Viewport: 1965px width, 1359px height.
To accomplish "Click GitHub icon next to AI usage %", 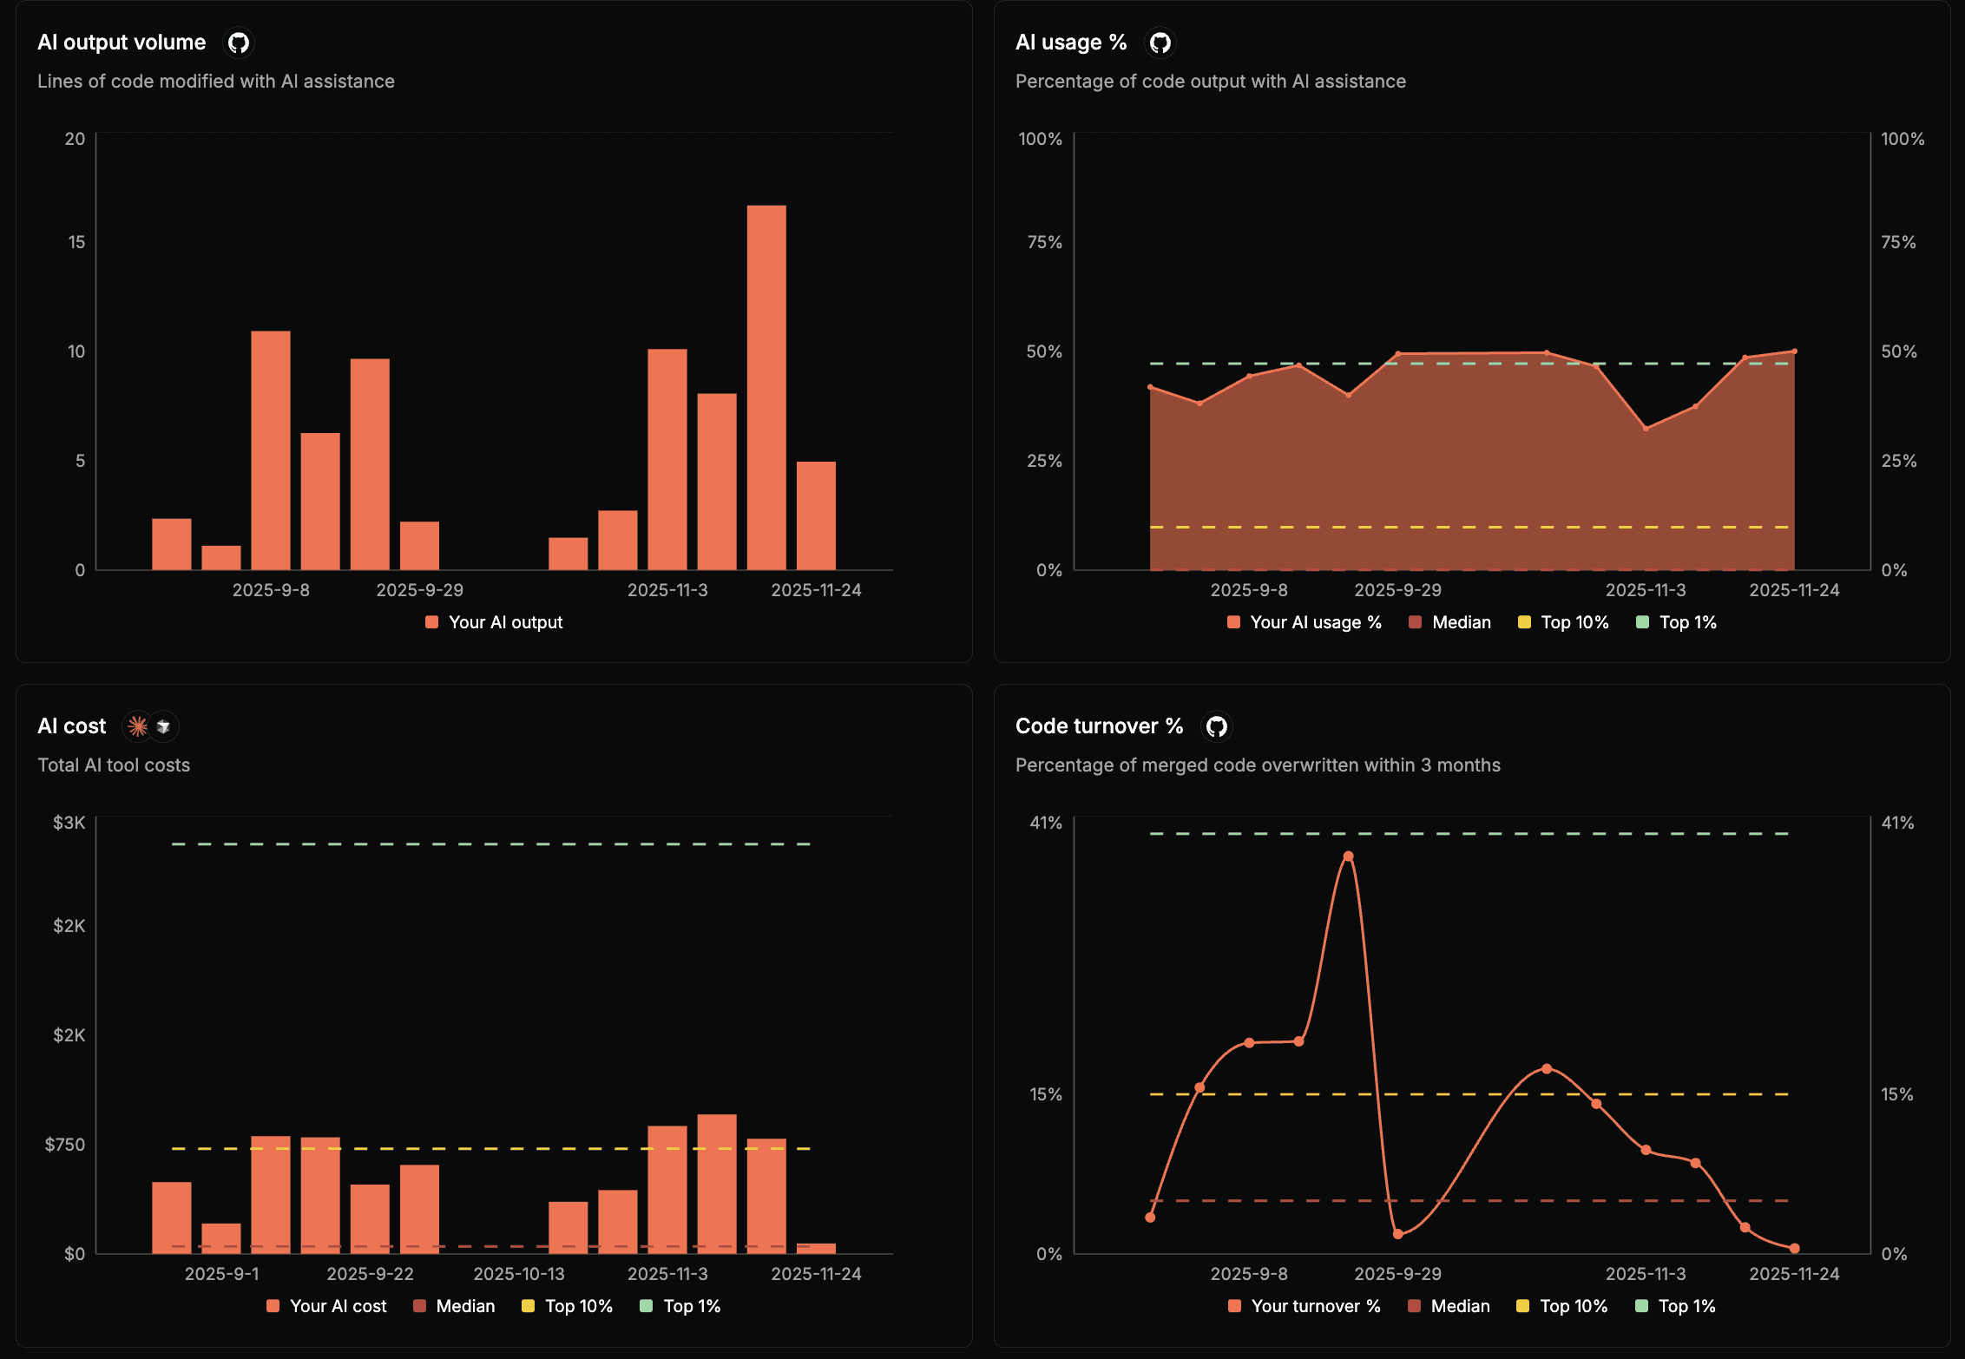I will [x=1160, y=43].
